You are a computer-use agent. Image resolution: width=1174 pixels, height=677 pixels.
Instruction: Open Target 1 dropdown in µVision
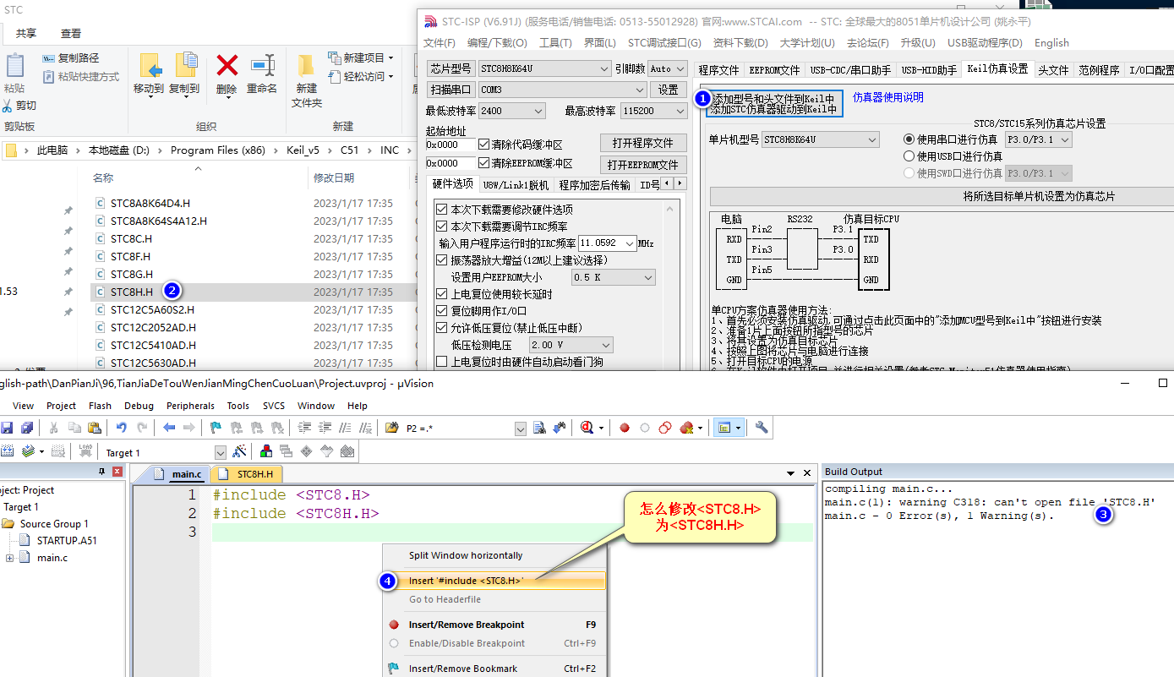point(221,453)
